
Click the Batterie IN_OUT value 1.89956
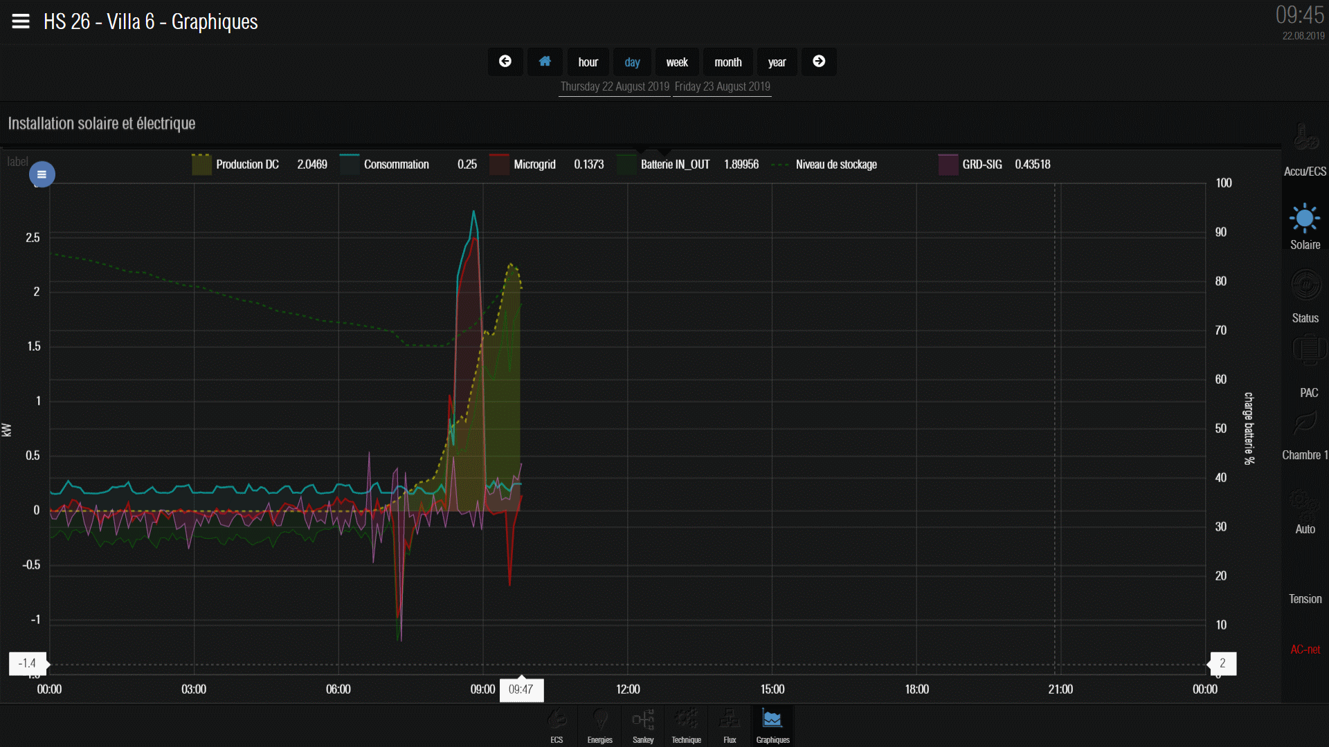[x=741, y=165]
